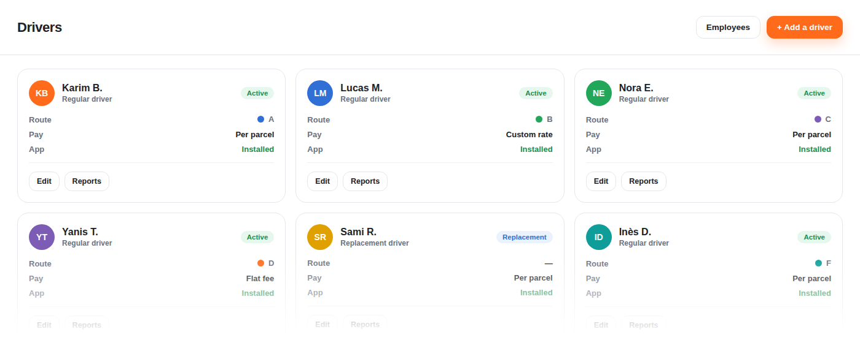The image size is (860, 340).
Task: Select the name Karim B.
Action: (x=82, y=88)
